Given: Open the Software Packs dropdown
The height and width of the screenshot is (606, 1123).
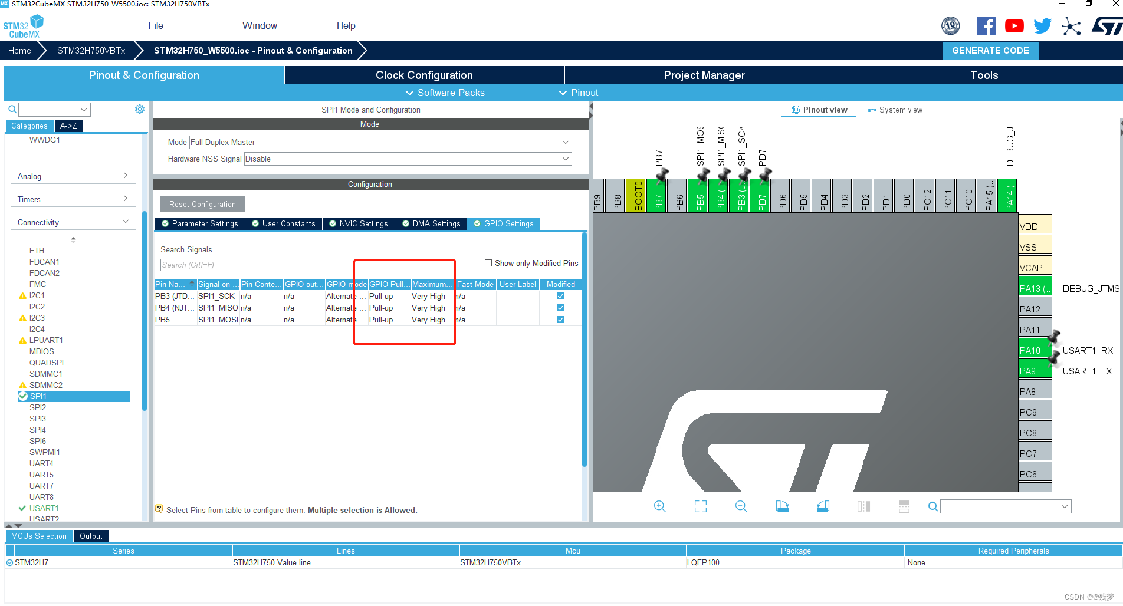Looking at the screenshot, I should tap(445, 93).
